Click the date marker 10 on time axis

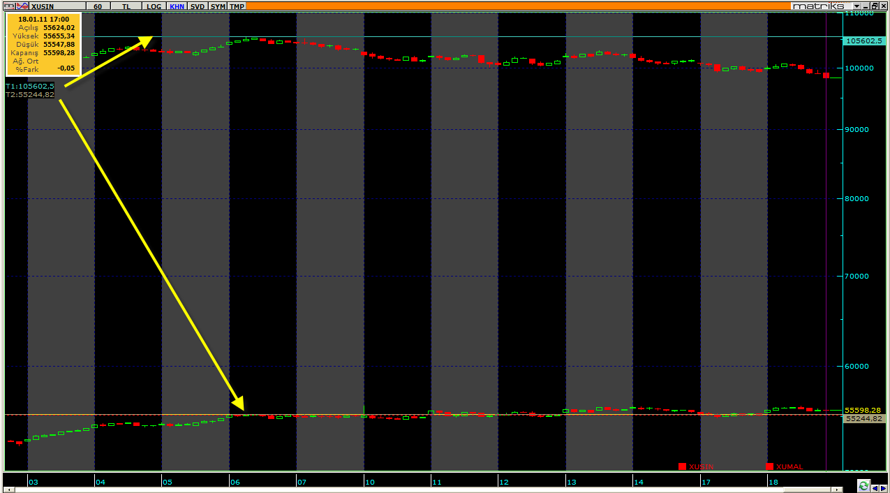click(370, 482)
